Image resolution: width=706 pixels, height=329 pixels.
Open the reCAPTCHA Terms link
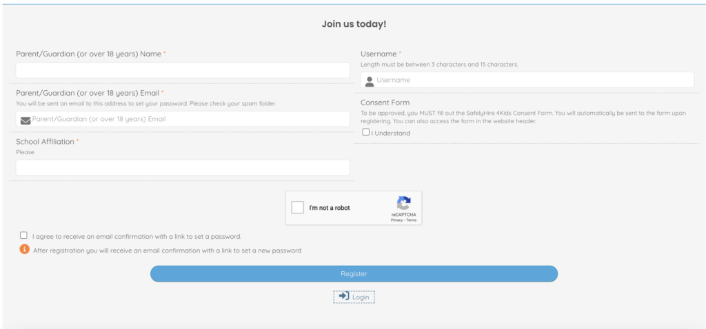pos(411,220)
